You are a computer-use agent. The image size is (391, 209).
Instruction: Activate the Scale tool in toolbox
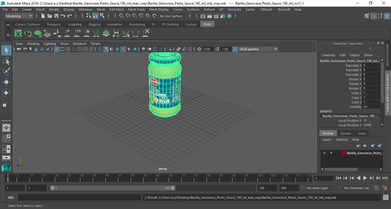[x=6, y=103]
